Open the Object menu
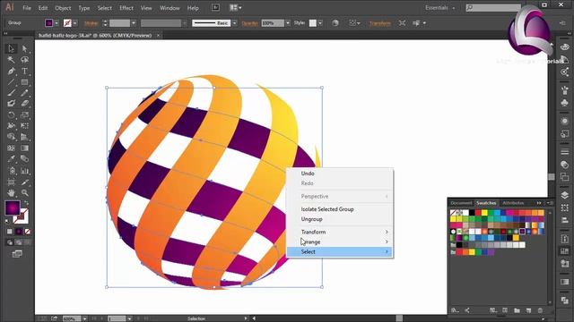 coord(63,8)
